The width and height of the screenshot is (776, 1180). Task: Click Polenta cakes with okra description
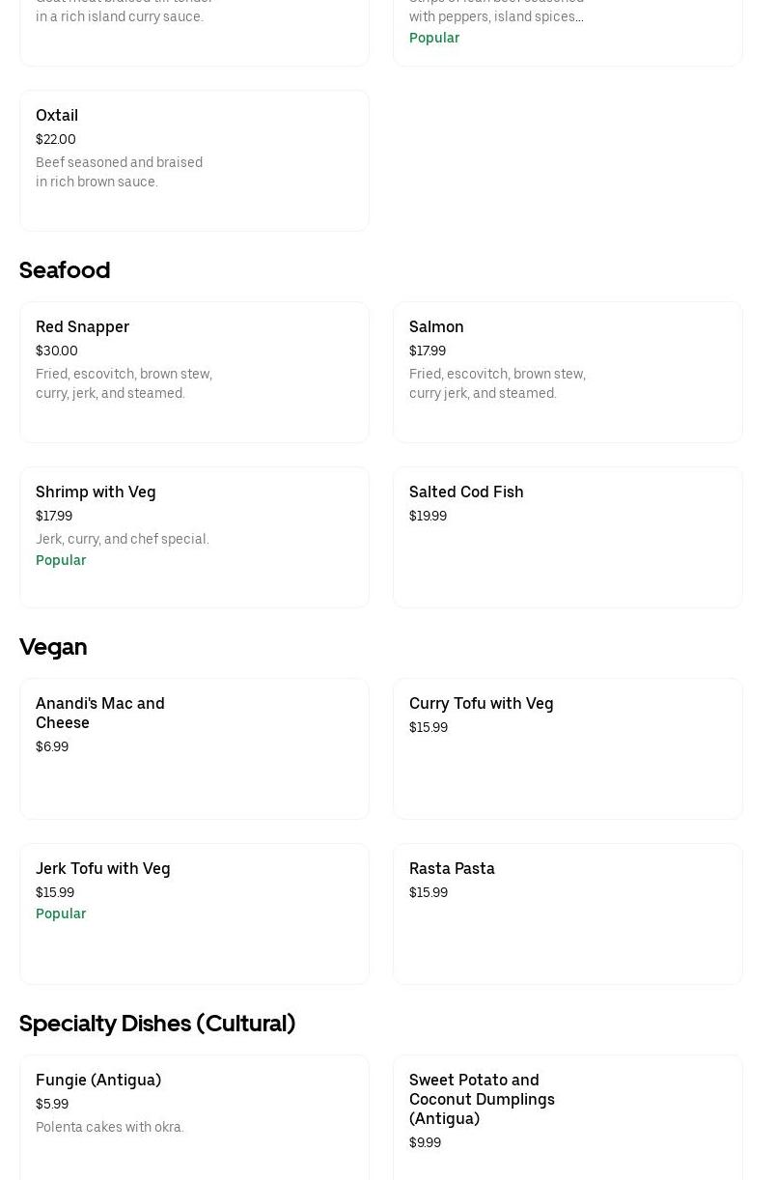click(109, 1127)
